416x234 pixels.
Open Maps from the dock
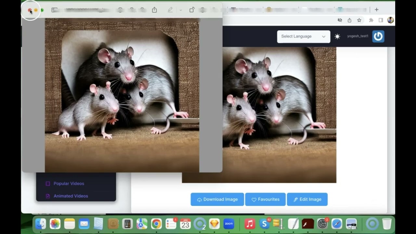click(142, 224)
